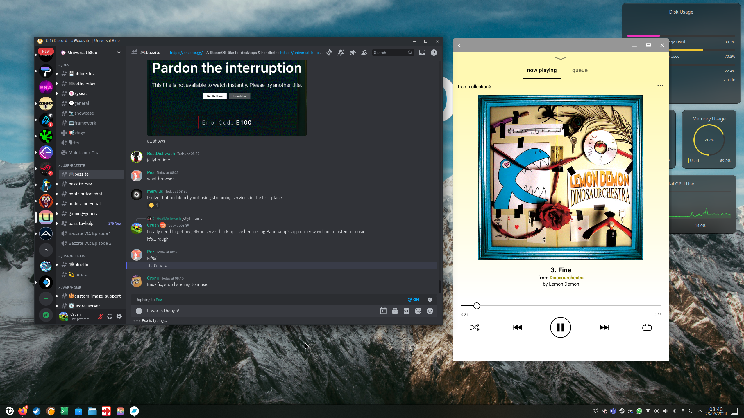The height and width of the screenshot is (418, 744).
Task: Skip to the next track in the player
Action: point(604,327)
